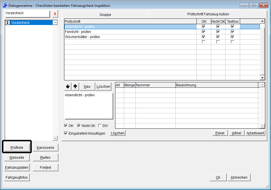Open the Fahrzeugdaten section
Image resolution: width=271 pixels, height=190 pixels.
pos(17,168)
